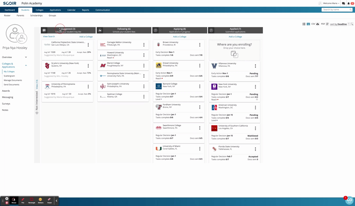Click the Applied column header icon
The image size is (355, 206).
tap(211, 30)
